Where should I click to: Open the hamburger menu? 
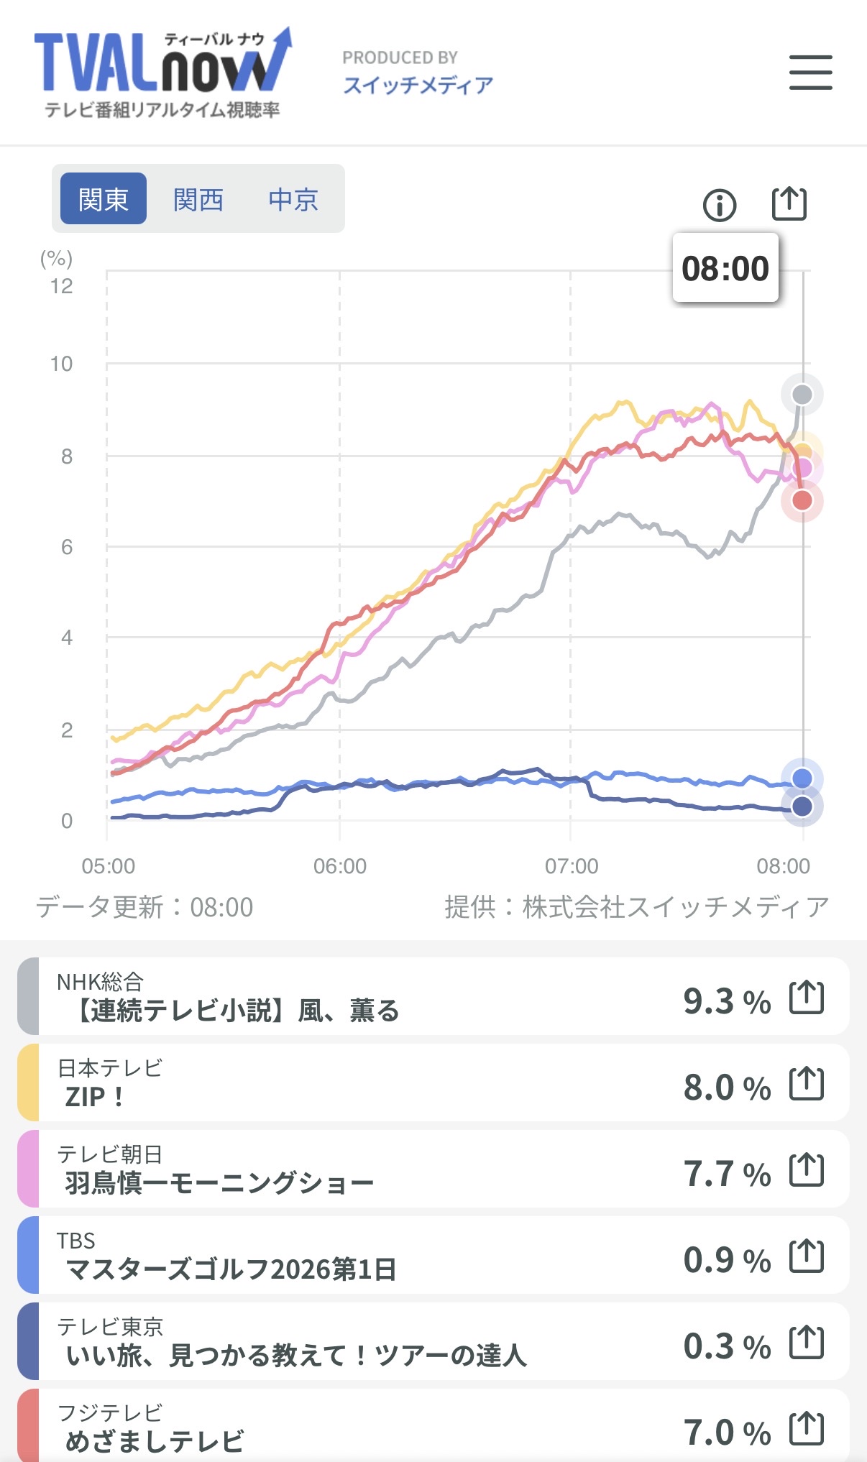(x=810, y=73)
